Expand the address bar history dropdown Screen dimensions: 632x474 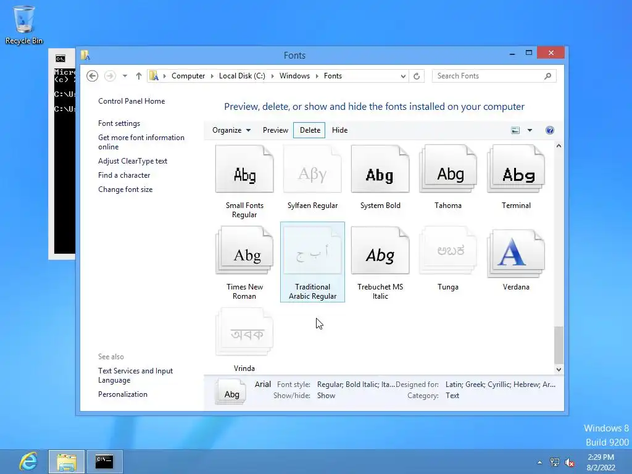pos(403,76)
